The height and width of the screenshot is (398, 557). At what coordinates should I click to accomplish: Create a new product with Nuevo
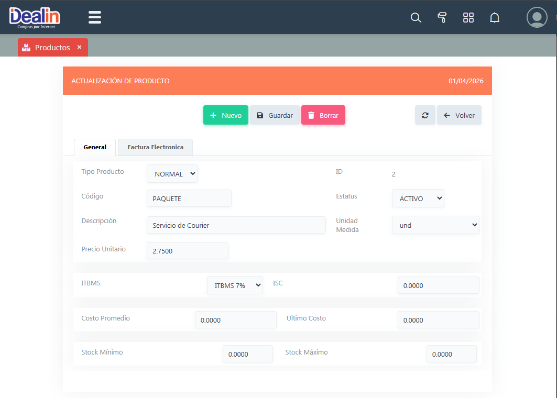pos(225,115)
